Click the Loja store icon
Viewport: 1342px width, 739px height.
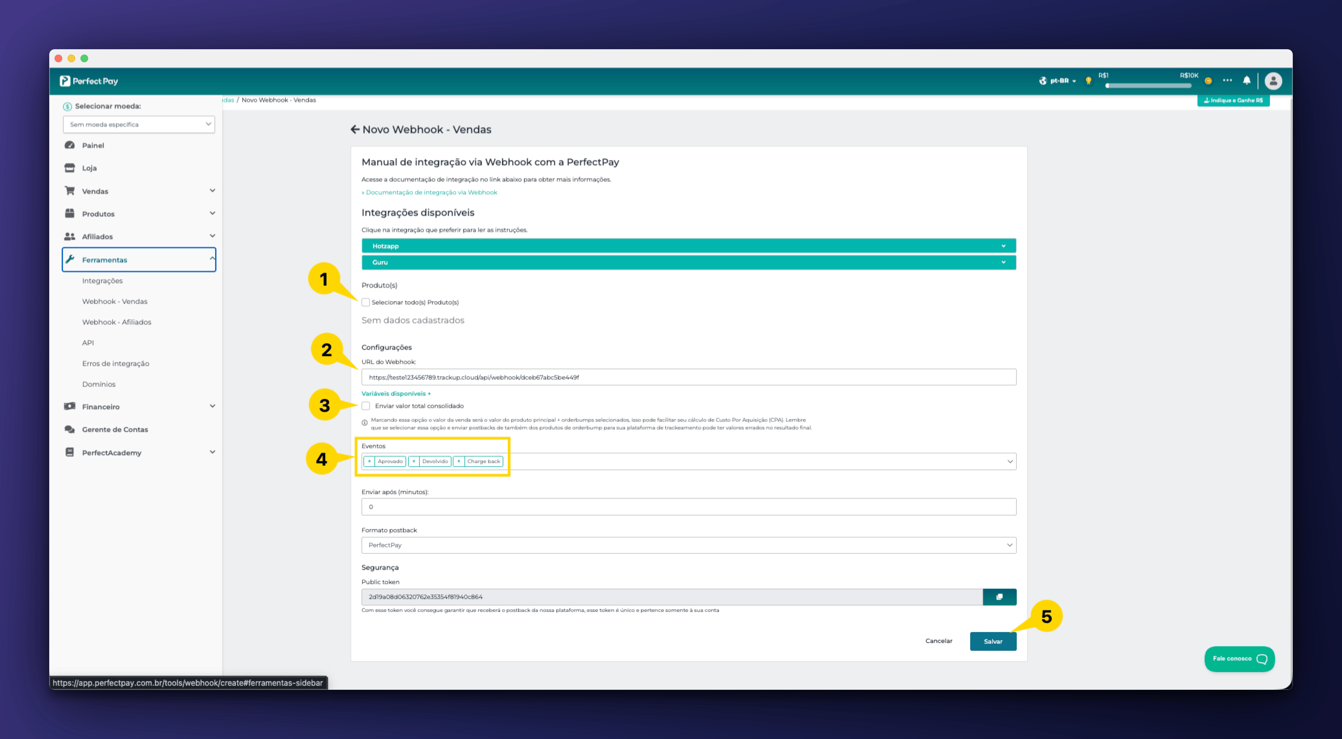click(69, 168)
